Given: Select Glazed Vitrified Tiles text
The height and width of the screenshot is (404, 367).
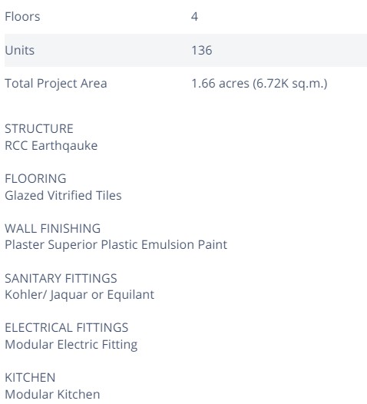Looking at the screenshot, I should point(63,195).
